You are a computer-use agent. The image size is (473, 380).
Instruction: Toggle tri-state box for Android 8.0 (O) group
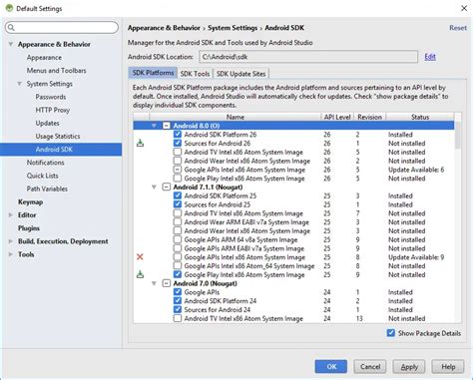(167, 126)
